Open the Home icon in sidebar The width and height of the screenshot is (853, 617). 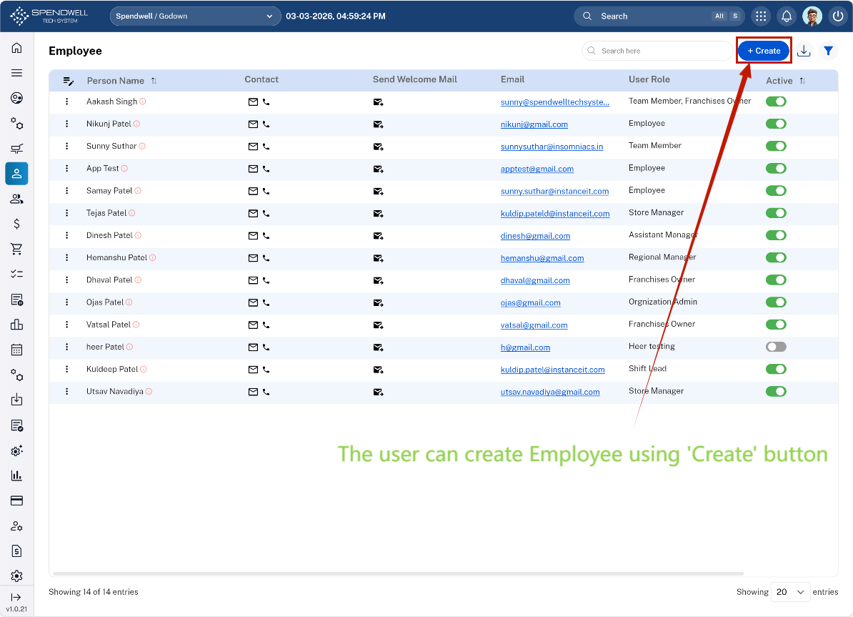pyautogui.click(x=17, y=48)
